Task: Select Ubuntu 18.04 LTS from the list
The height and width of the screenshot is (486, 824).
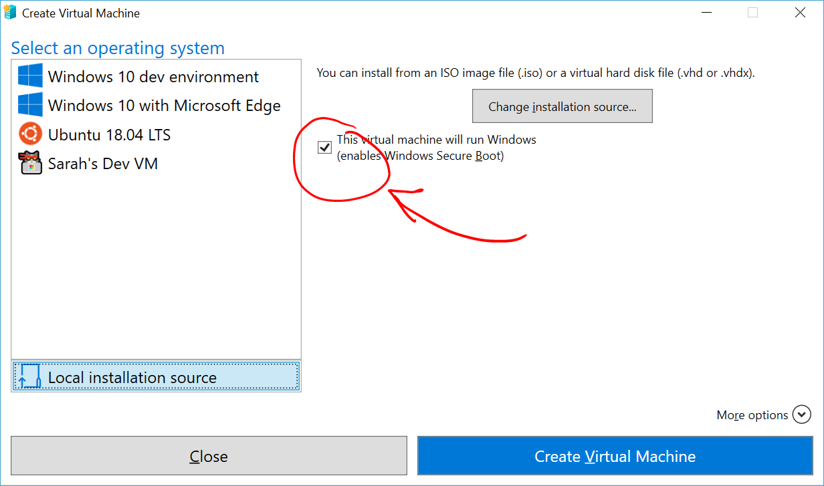Action: click(109, 134)
